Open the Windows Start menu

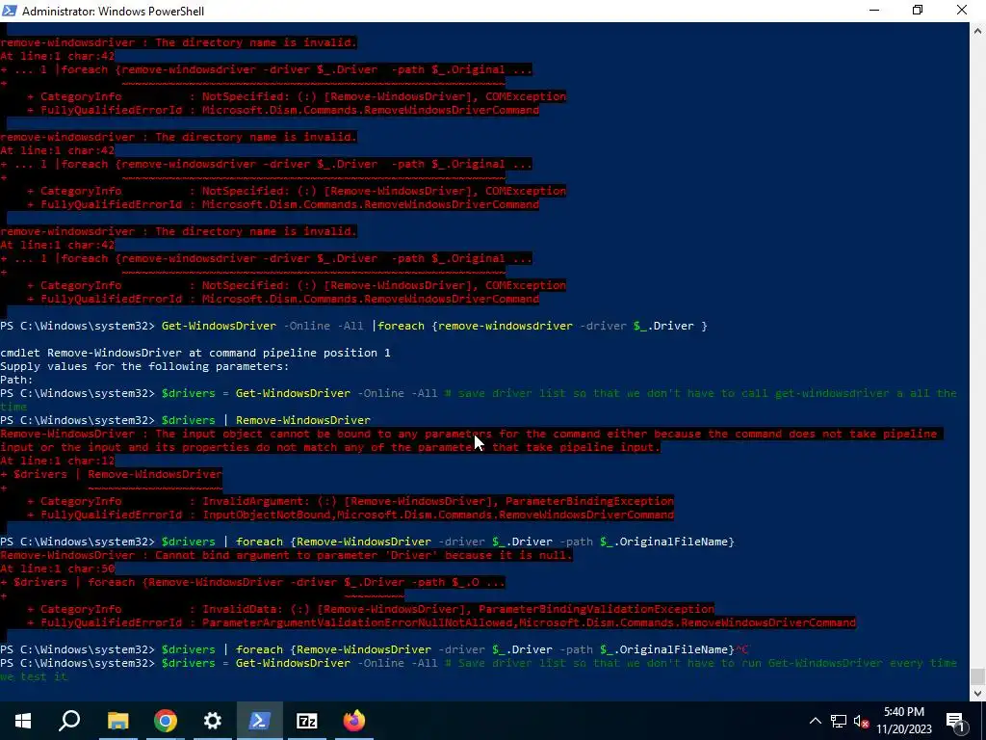(x=23, y=721)
